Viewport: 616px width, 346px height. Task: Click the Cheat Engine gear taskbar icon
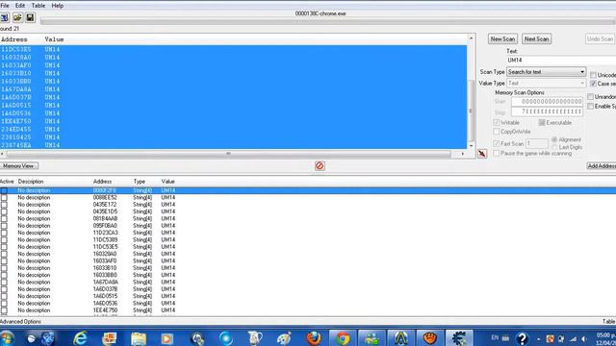[x=459, y=337]
